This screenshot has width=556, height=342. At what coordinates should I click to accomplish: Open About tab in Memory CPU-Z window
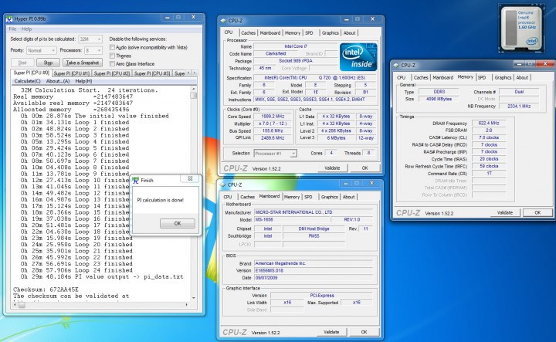[x=522, y=78]
